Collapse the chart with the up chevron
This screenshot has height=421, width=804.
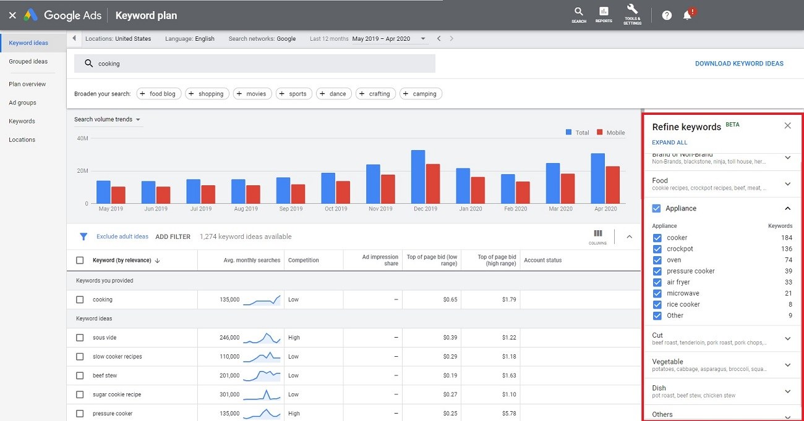(x=630, y=236)
